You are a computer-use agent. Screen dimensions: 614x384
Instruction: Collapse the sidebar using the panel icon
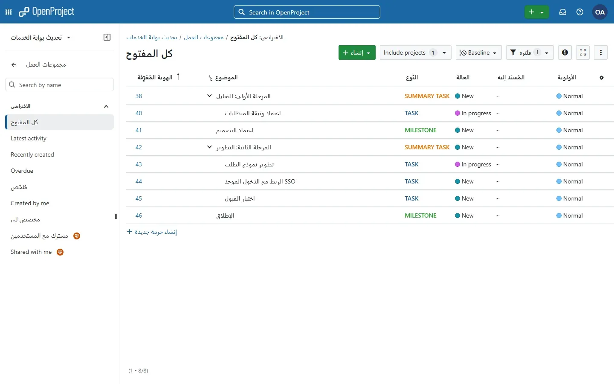(107, 38)
